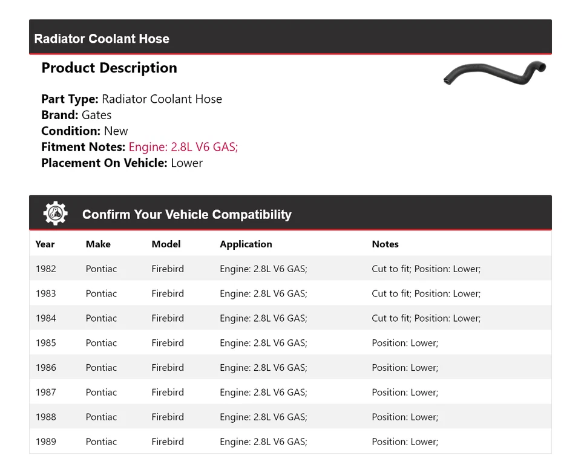Click the 1983 year cell

click(x=45, y=294)
